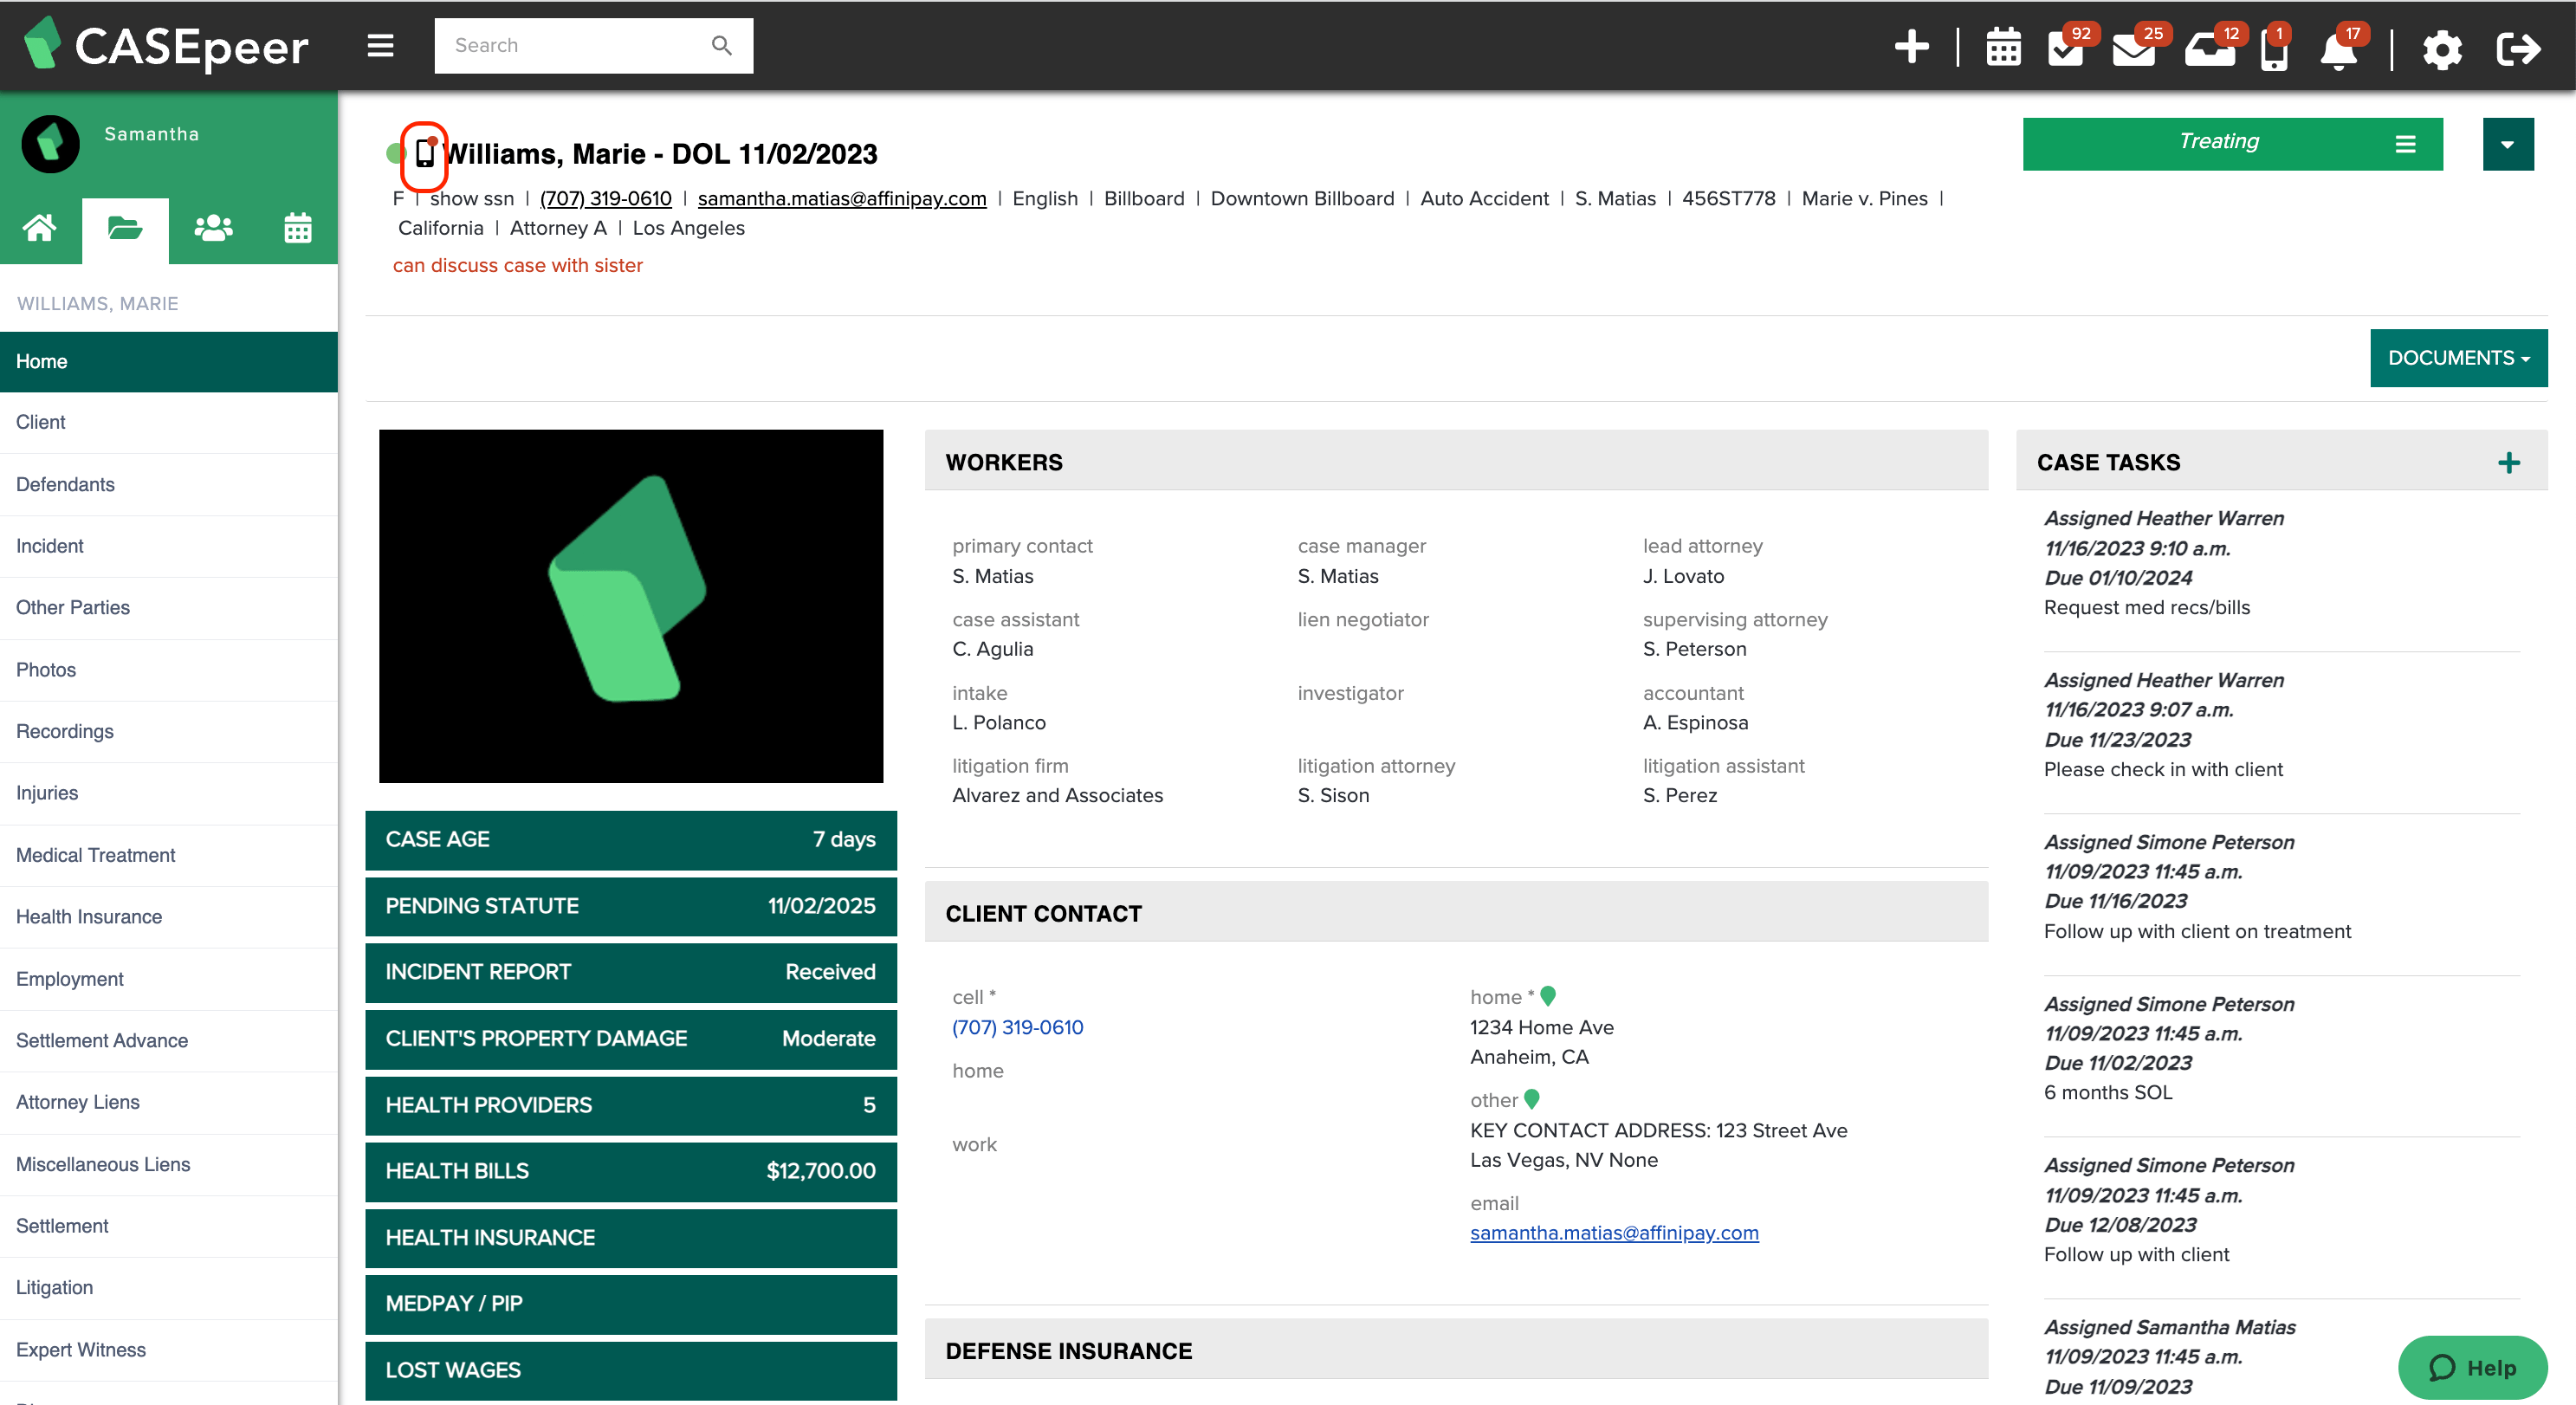
Task: Click the plus icon in top bar
Action: pyautogui.click(x=1911, y=47)
